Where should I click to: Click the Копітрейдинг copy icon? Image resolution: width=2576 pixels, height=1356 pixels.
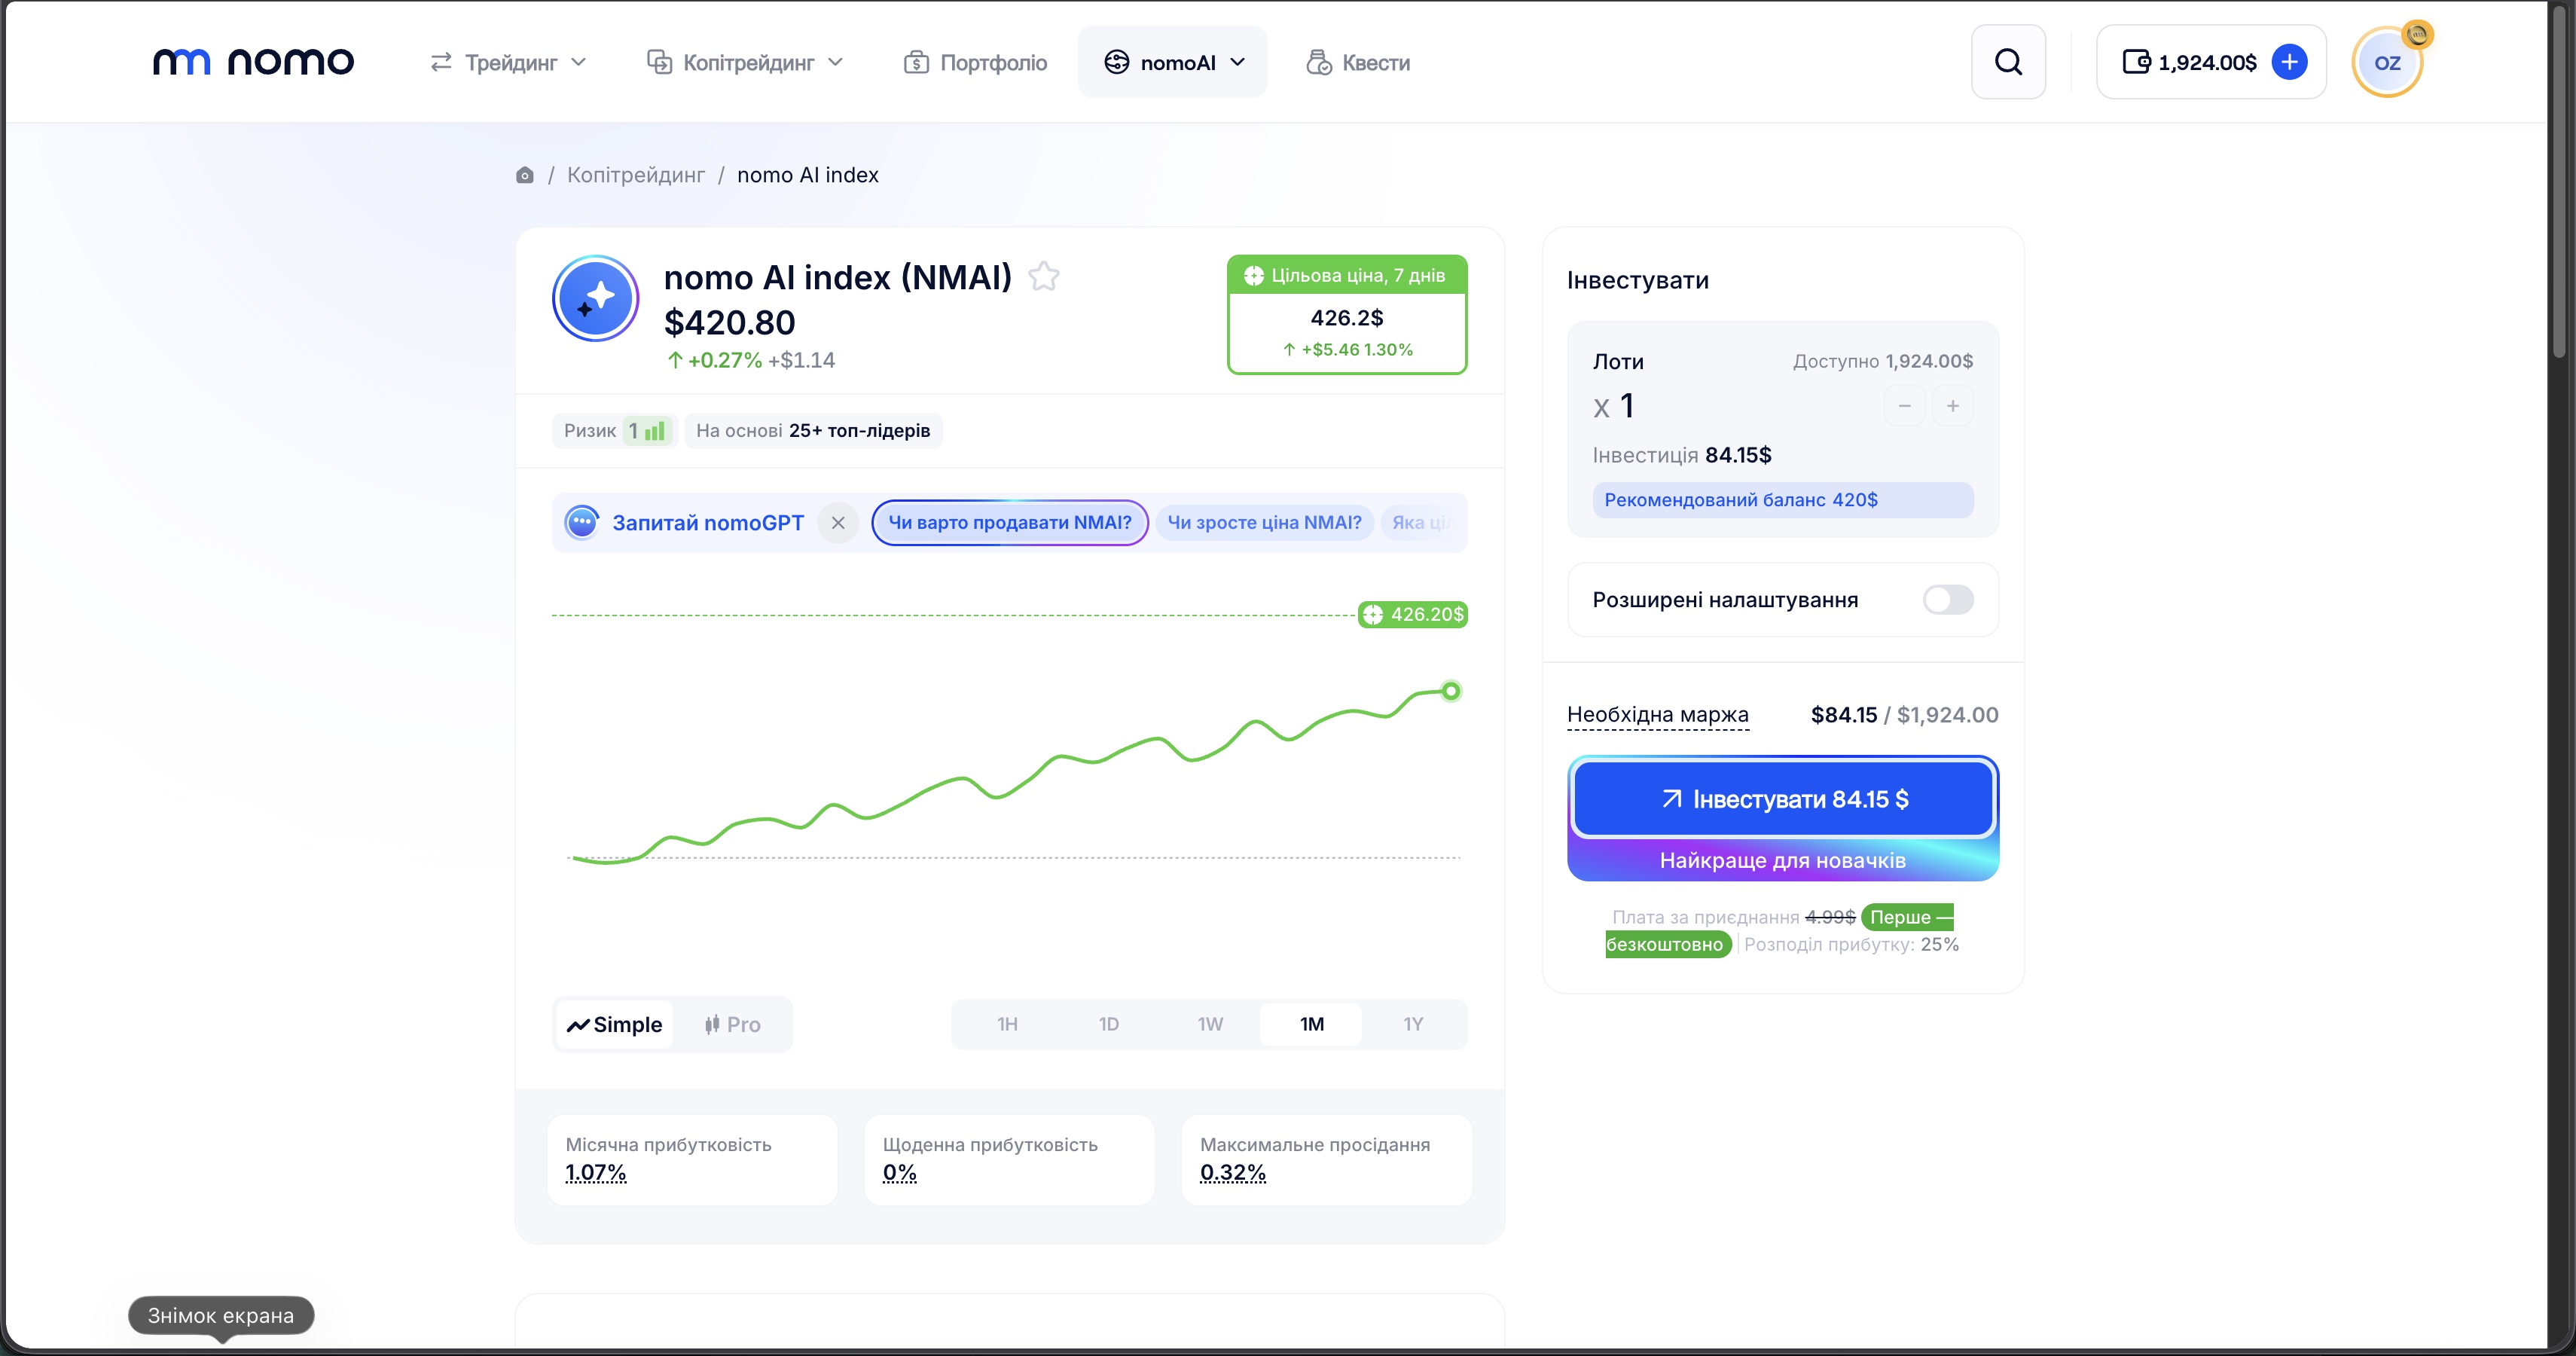coord(659,62)
